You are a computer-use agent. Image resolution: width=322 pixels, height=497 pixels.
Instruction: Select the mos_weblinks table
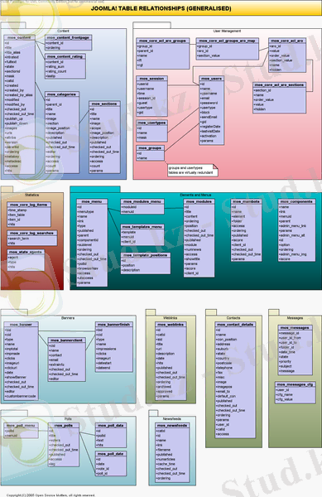coord(171,361)
